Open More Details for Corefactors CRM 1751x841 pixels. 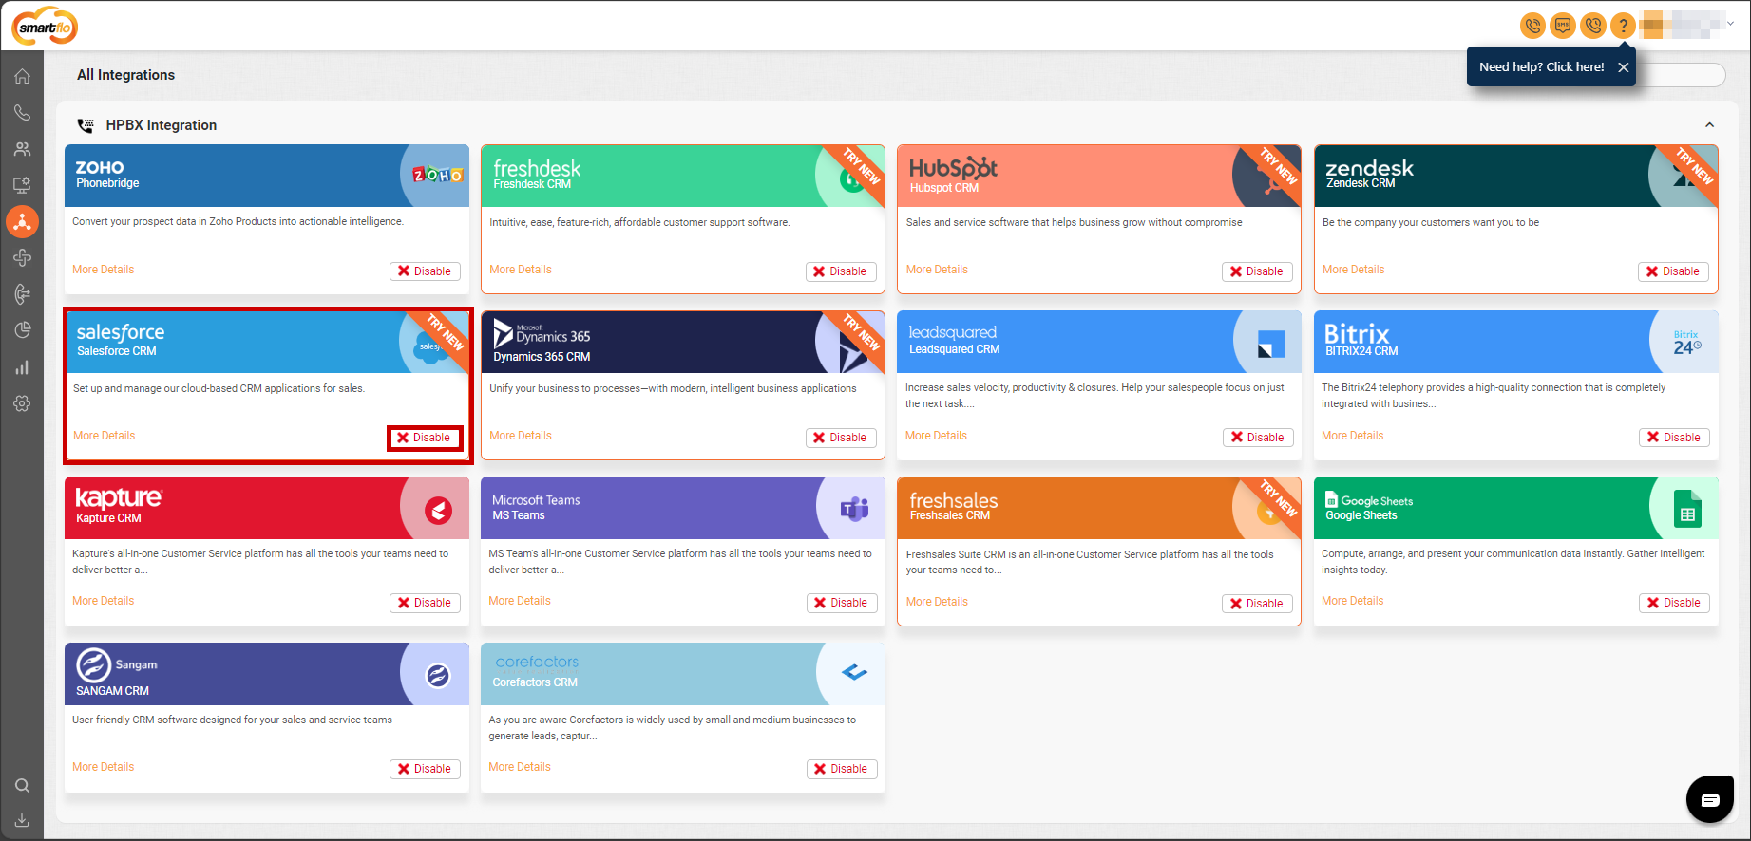tap(520, 767)
